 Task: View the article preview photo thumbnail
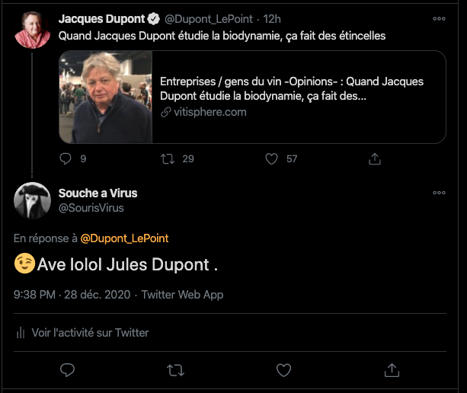click(x=106, y=97)
